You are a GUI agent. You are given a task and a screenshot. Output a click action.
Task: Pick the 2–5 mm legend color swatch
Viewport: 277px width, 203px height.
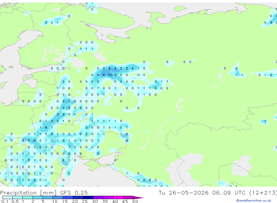tap(38, 197)
